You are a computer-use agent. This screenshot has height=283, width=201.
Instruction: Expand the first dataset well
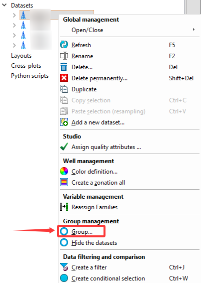click(14, 16)
